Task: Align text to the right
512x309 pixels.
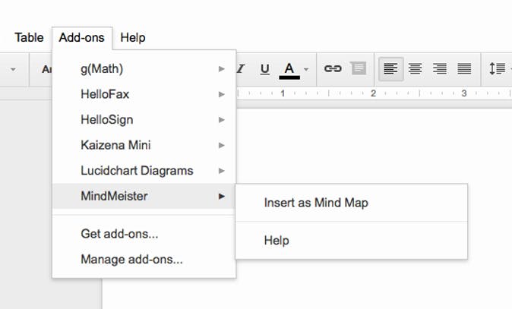Action: [x=439, y=69]
